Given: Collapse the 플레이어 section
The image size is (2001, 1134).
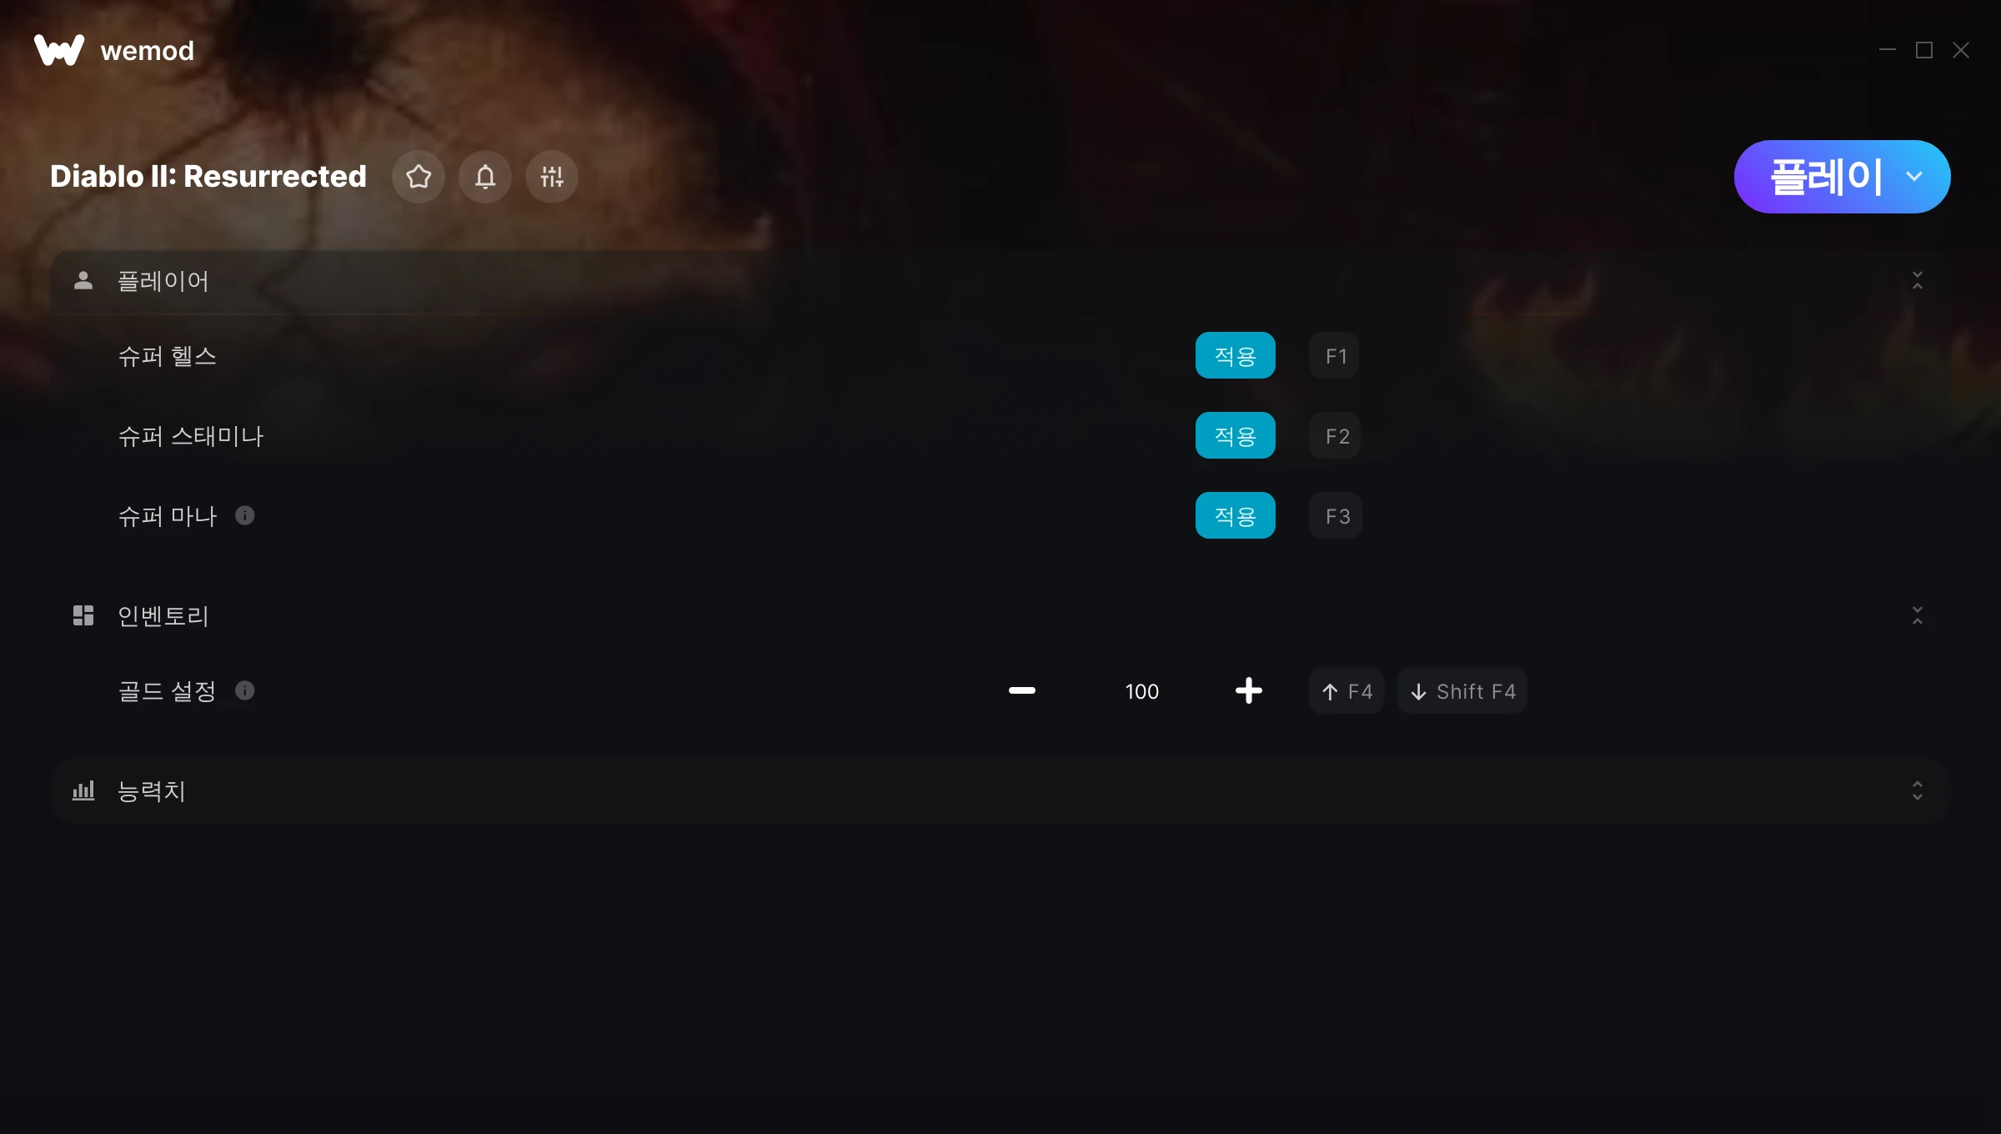Looking at the screenshot, I should [1918, 281].
